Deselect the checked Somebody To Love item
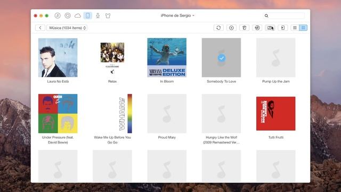341x192 pixels. pos(222,58)
